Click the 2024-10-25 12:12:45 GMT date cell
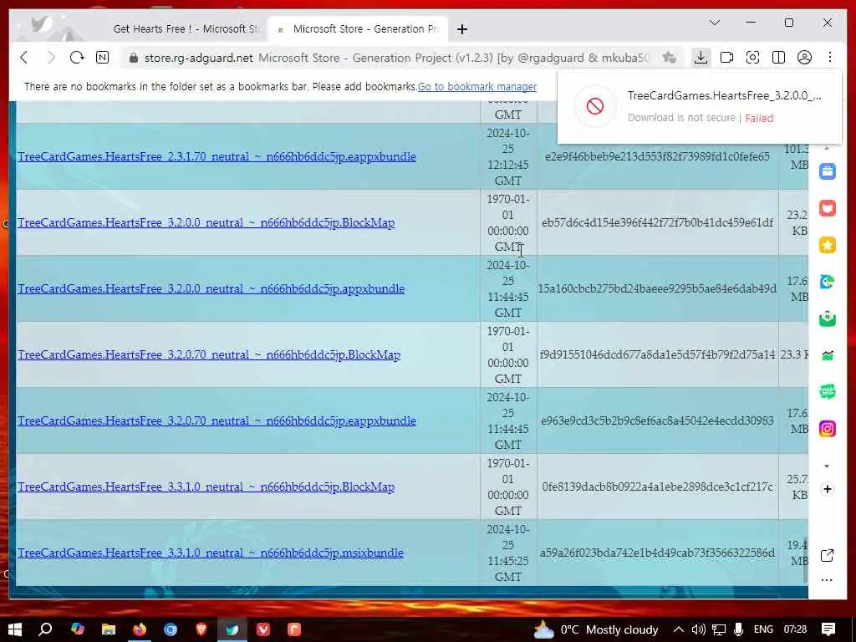The height and width of the screenshot is (642, 856). pyautogui.click(x=508, y=156)
